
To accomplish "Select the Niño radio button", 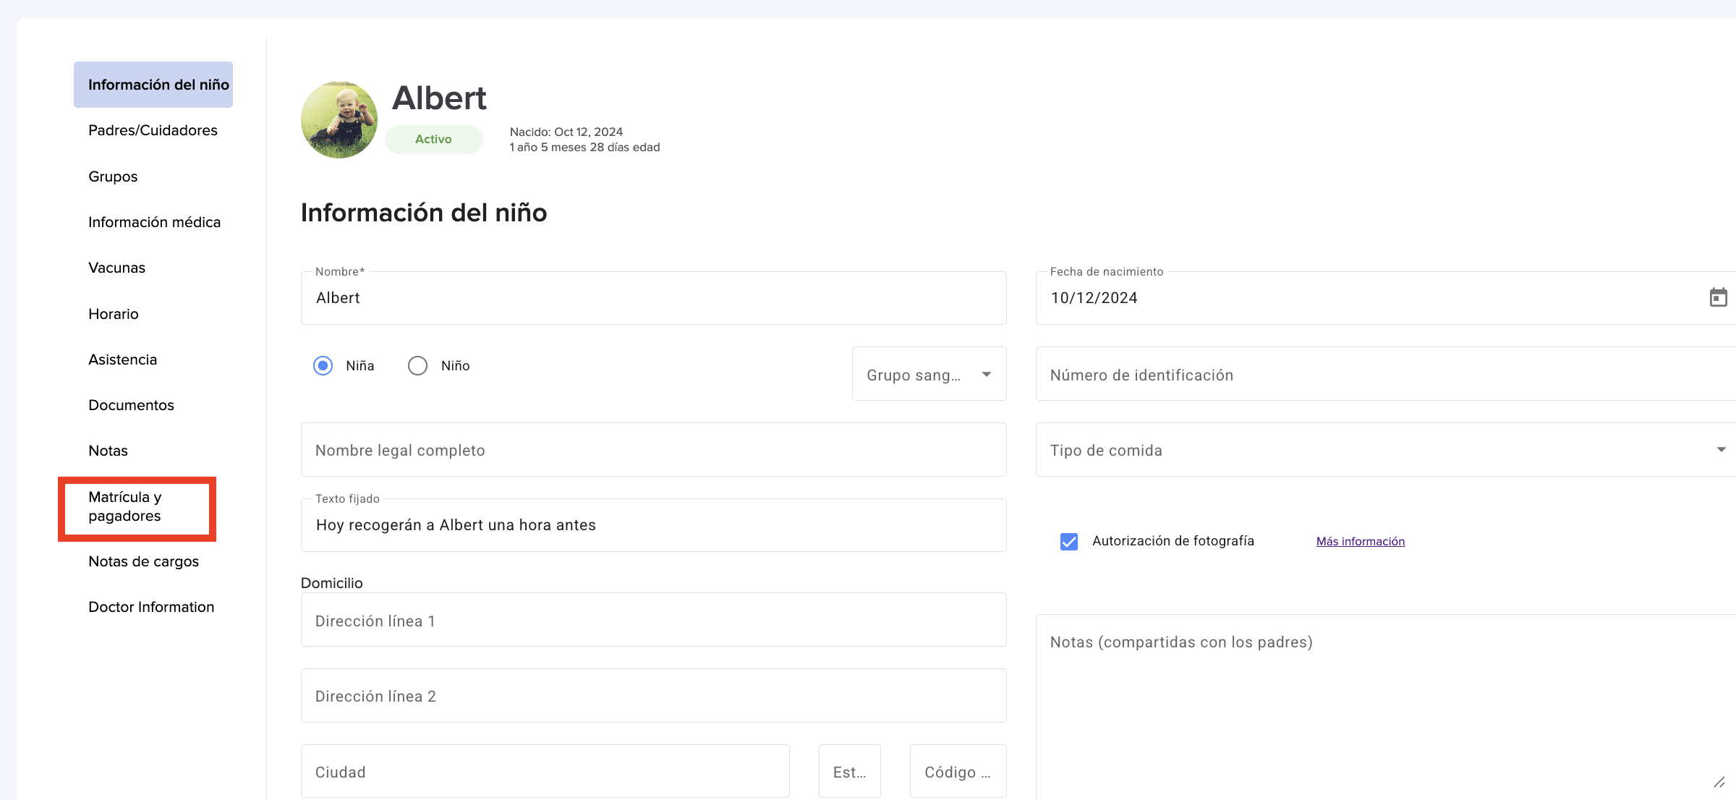I will pyautogui.click(x=417, y=365).
